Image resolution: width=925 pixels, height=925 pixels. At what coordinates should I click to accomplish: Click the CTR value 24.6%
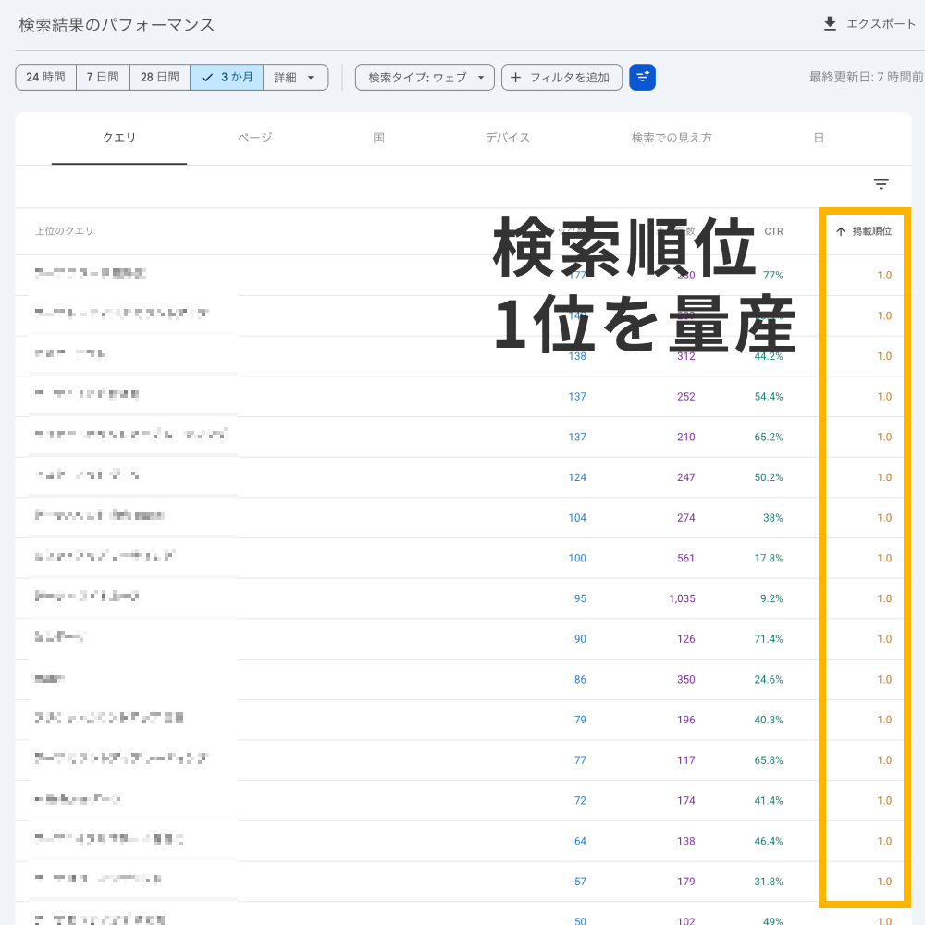769,679
